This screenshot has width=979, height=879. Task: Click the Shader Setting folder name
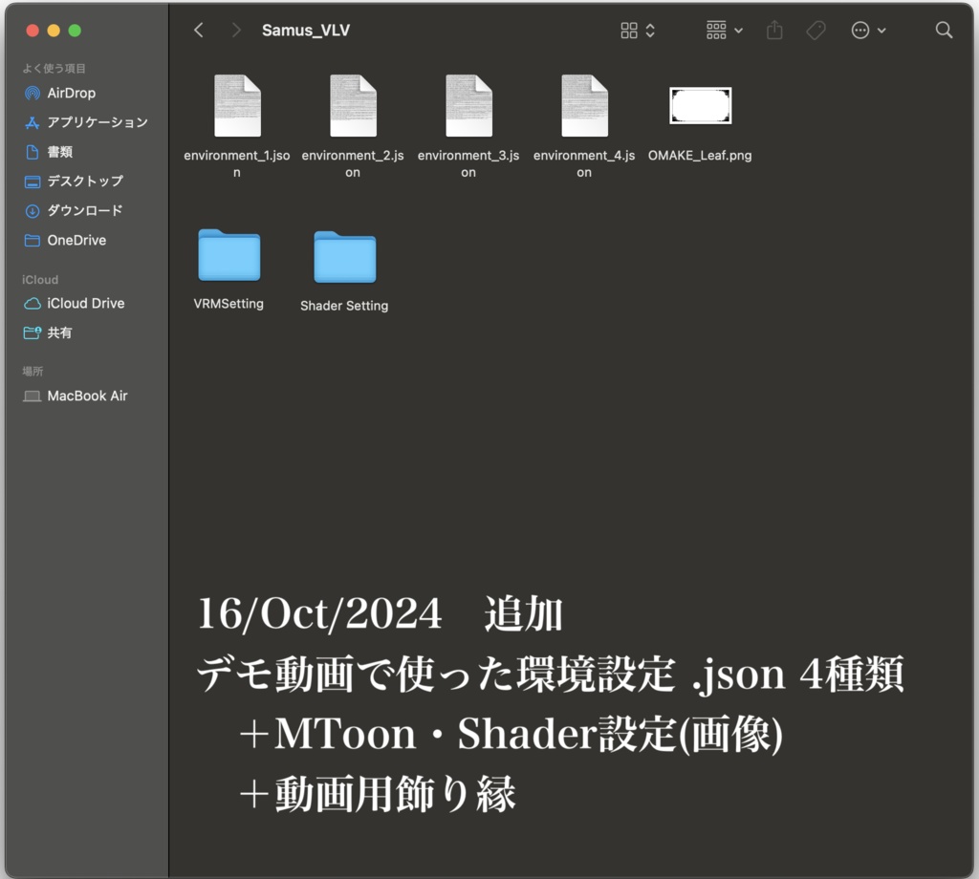[344, 306]
